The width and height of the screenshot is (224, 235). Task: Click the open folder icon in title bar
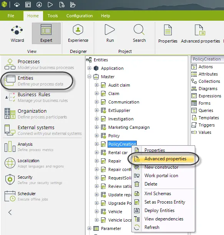point(73,5)
